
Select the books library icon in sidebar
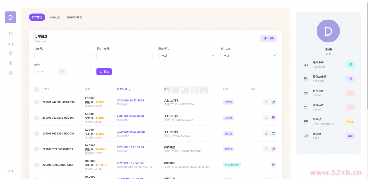[11, 63]
